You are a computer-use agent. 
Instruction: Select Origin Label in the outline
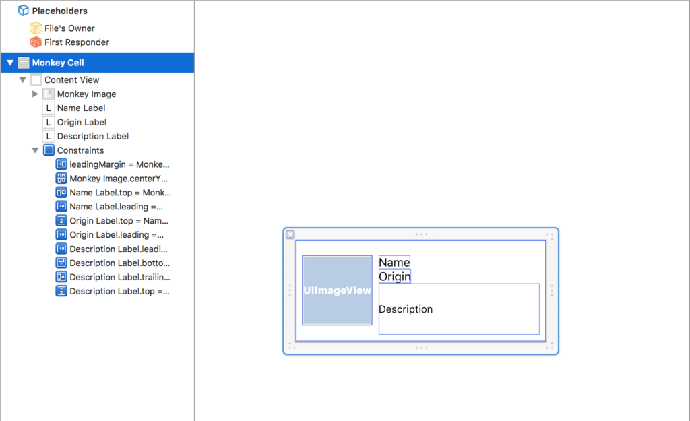(x=82, y=123)
